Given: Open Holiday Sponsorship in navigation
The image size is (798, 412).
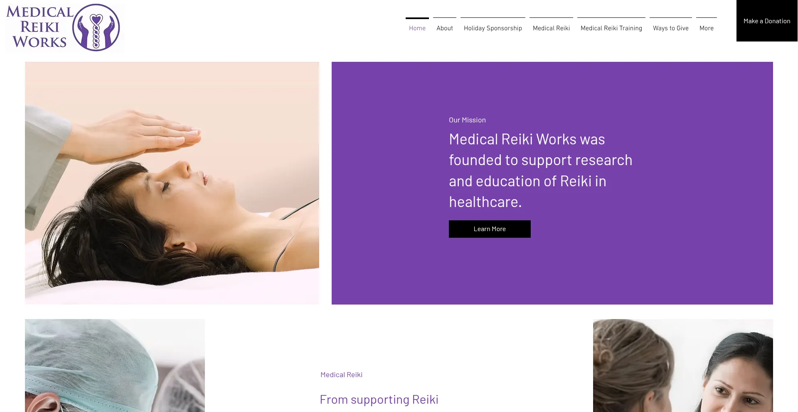Looking at the screenshot, I should point(493,28).
